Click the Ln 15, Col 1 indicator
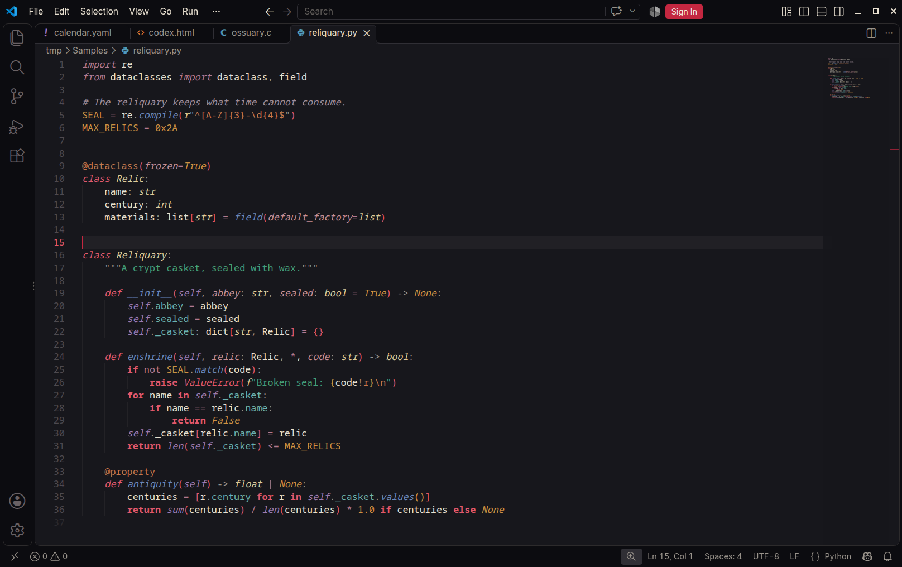 [x=670, y=556]
